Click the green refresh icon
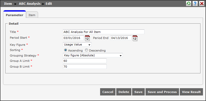 click(189, 4)
